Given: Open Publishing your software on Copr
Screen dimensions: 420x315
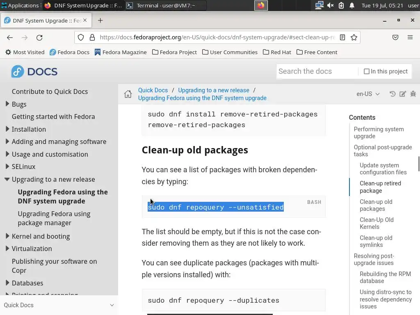Looking at the screenshot, I should 55,266.
